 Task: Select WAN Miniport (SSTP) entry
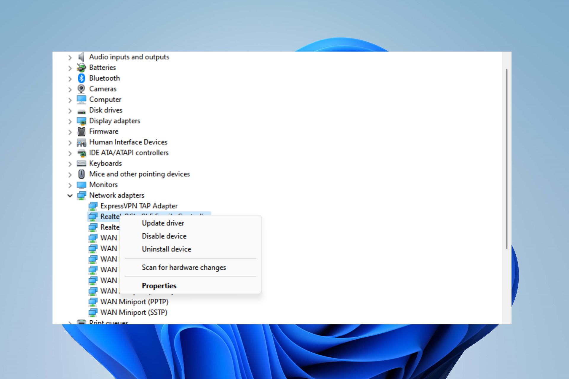(134, 312)
